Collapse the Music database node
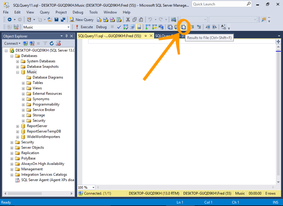 tap(18, 72)
